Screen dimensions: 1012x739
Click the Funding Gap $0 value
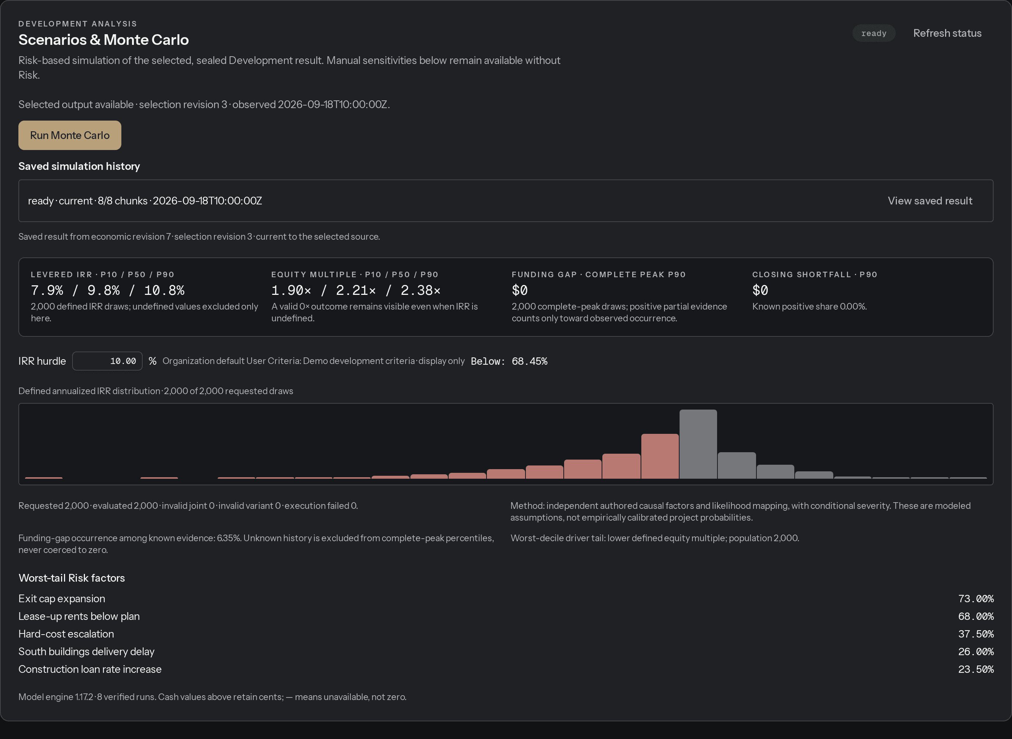tap(519, 290)
